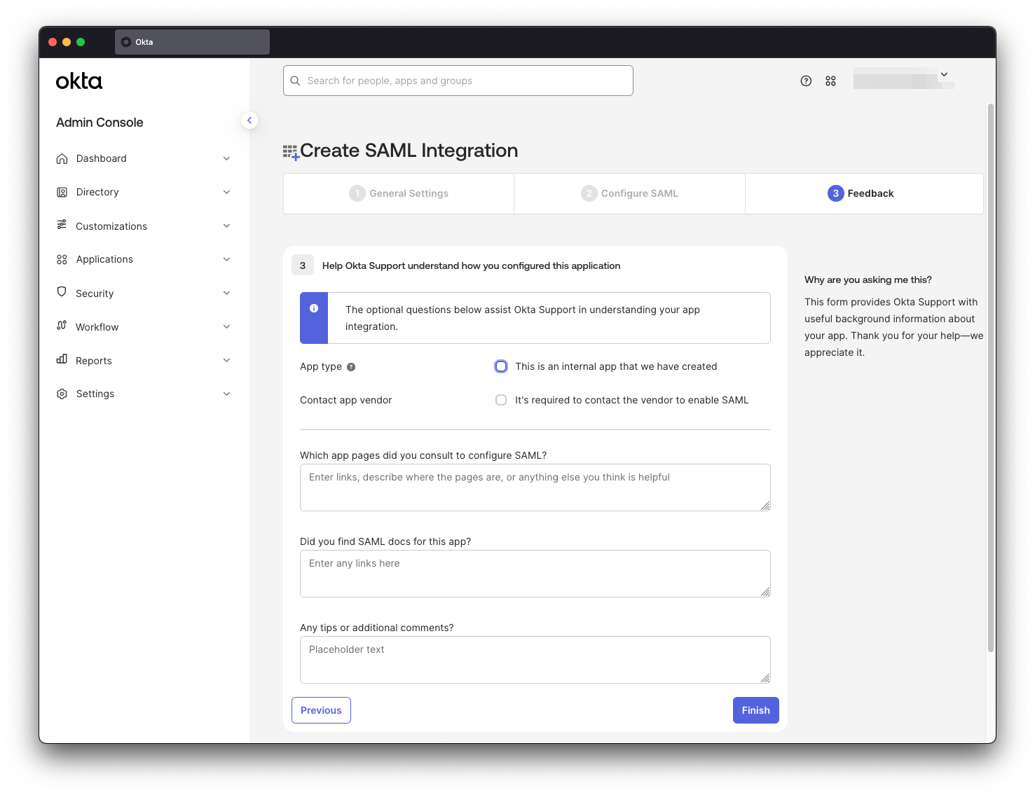Click the Settings gear icon in sidebar
This screenshot has height=795, width=1035.
click(x=62, y=394)
